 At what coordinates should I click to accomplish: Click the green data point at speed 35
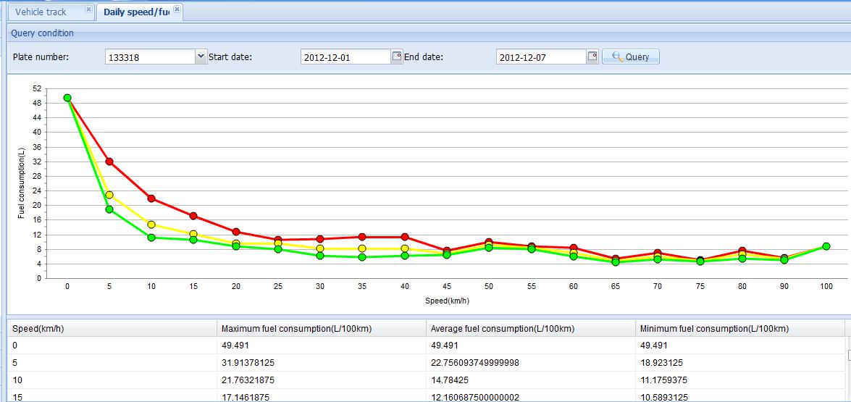[x=362, y=257]
